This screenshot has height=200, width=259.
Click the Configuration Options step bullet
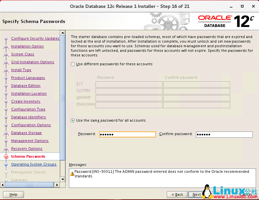coord(6,125)
